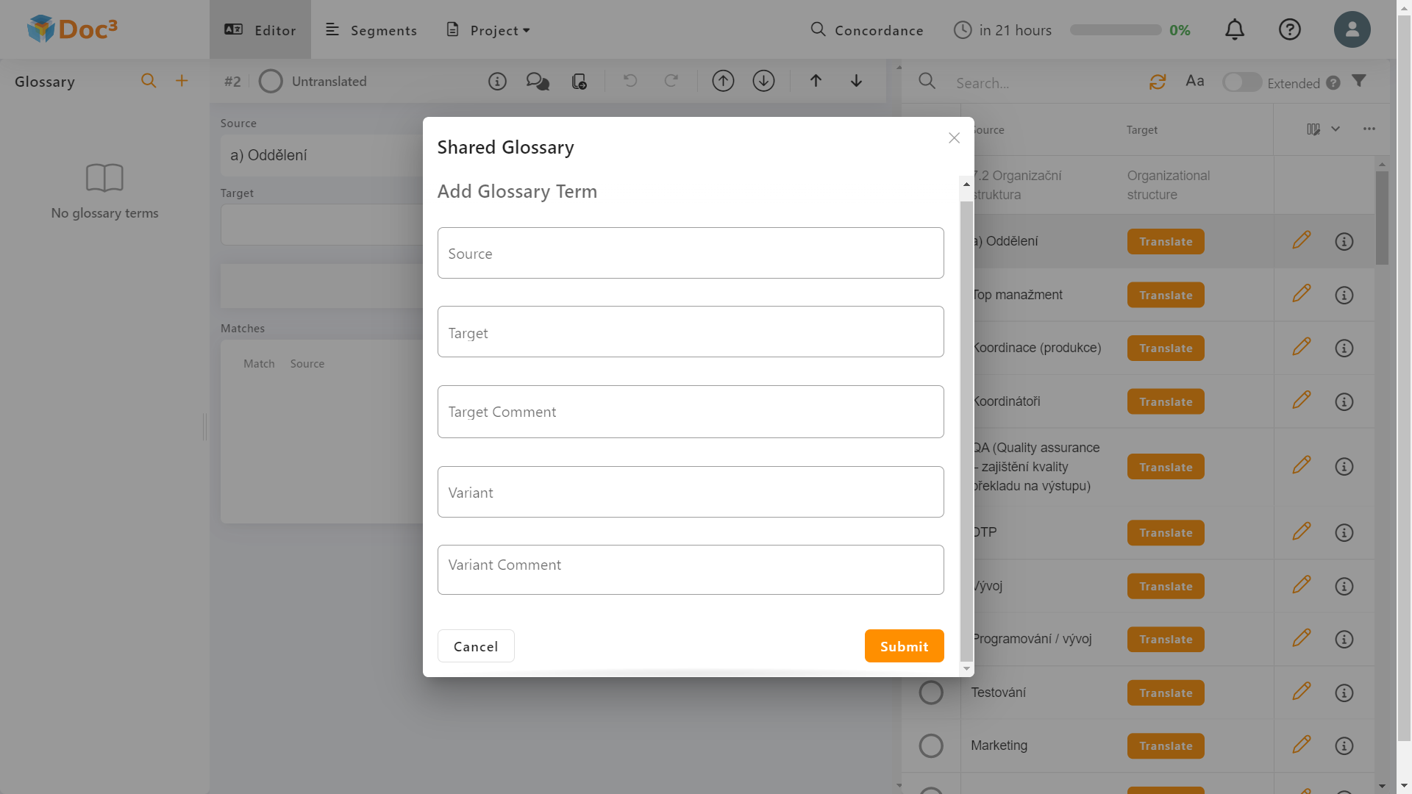The image size is (1412, 794).
Task: Open the segment comments chat icon
Action: tap(538, 81)
